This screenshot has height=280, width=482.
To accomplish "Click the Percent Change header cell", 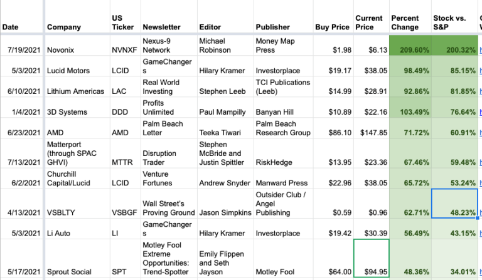I will [x=405, y=22].
